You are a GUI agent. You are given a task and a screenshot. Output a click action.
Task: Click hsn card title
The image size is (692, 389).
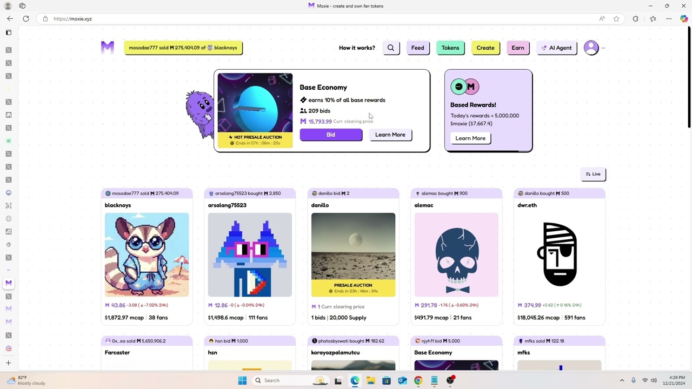212,352
